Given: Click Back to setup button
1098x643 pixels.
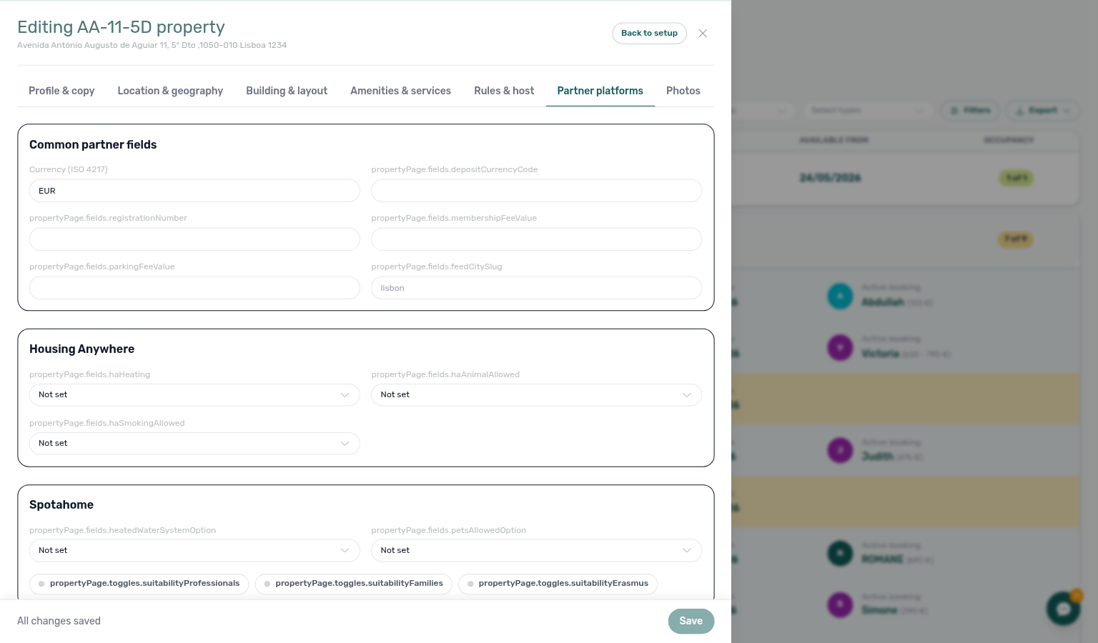Looking at the screenshot, I should [649, 34].
